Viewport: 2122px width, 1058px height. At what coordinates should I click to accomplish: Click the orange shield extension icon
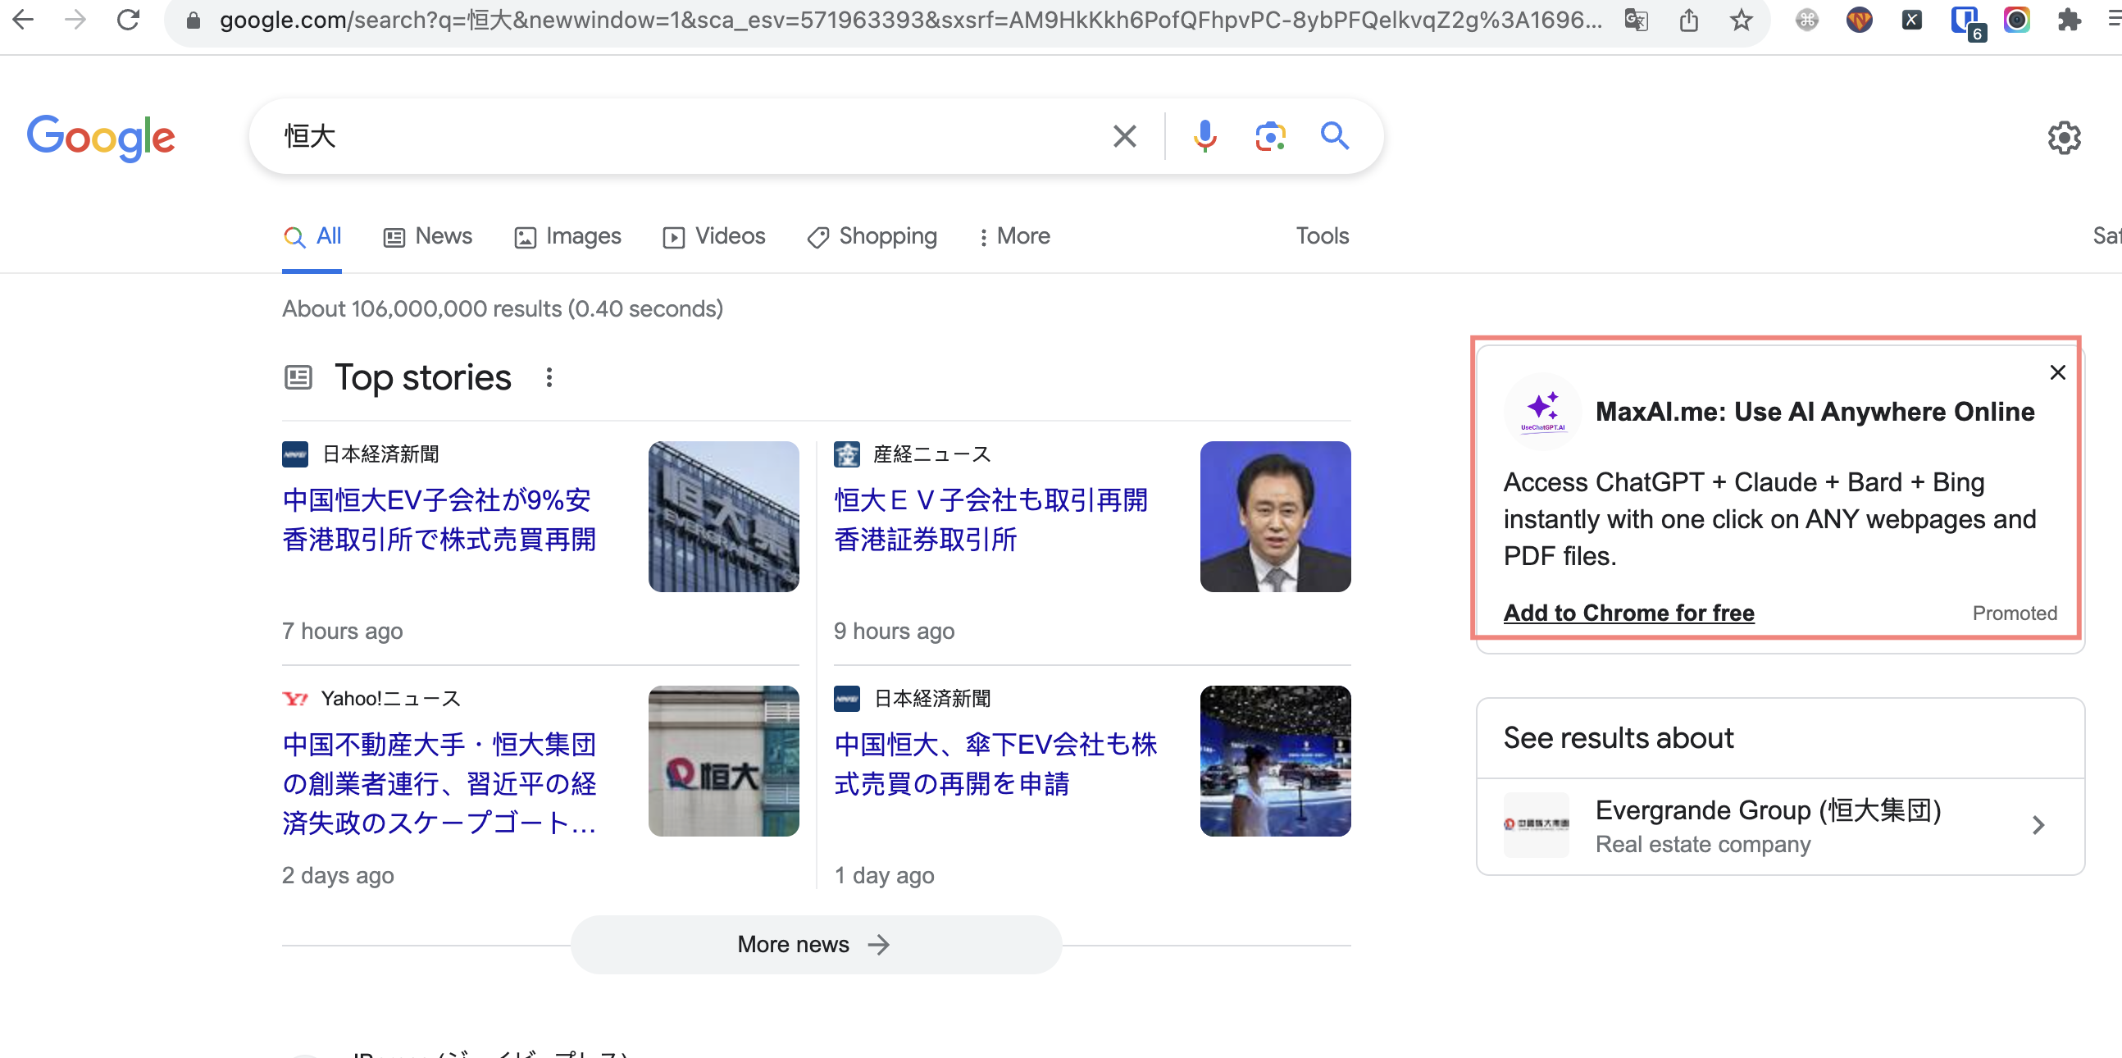pos(1860,20)
